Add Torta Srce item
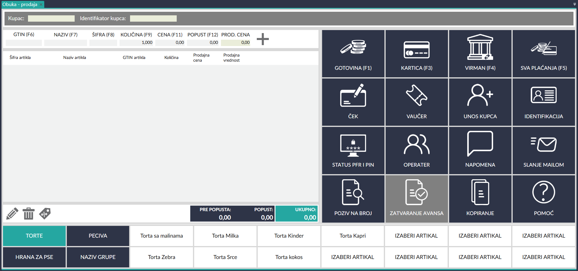Viewport: 578px width, 271px height. pos(225,257)
